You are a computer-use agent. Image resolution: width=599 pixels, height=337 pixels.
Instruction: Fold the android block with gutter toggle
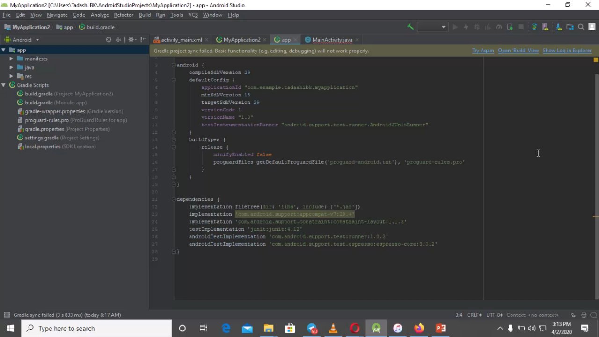(174, 65)
